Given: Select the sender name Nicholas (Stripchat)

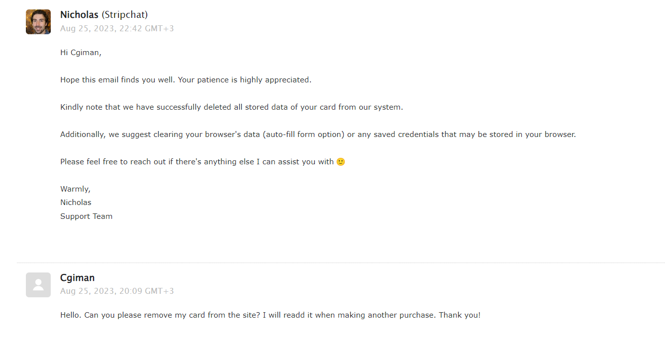Looking at the screenshot, I should [x=104, y=15].
